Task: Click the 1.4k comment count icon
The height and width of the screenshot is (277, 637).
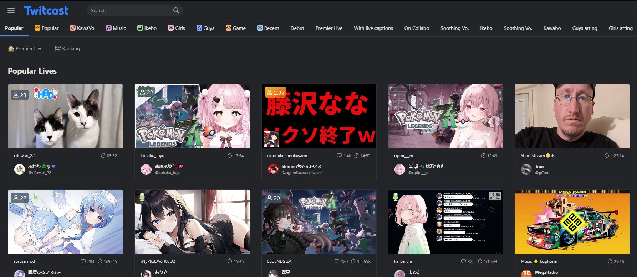Action: point(339,156)
